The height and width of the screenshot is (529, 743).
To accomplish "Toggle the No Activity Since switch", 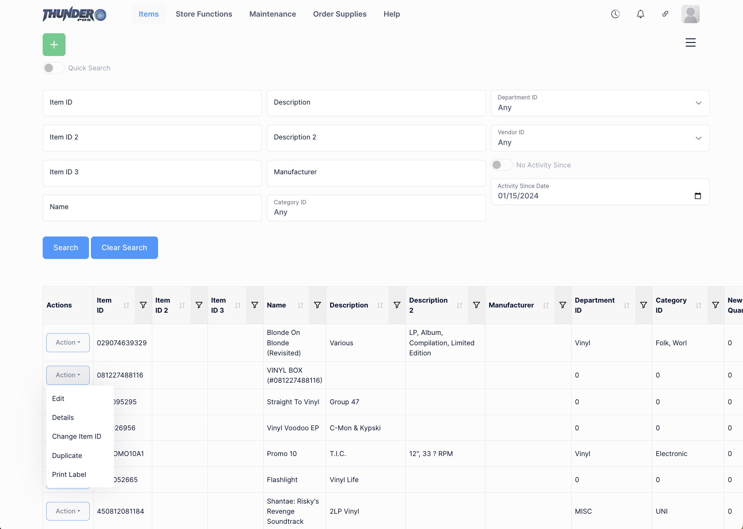I will click(502, 165).
